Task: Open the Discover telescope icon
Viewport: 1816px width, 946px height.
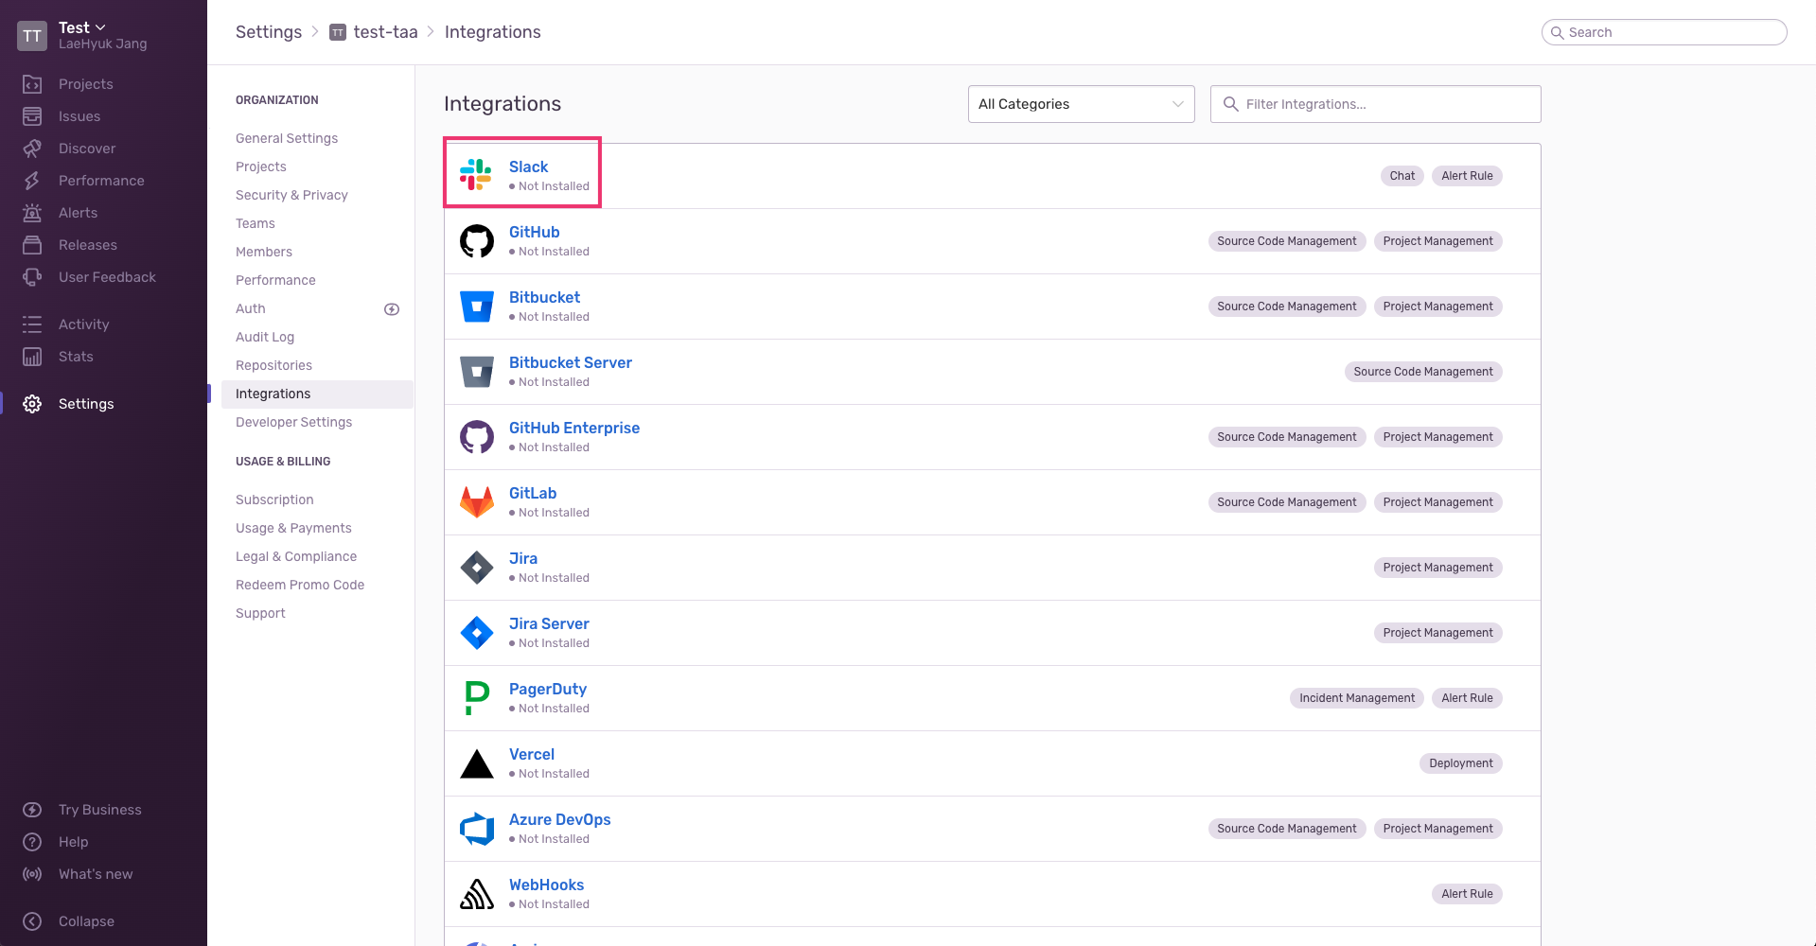Action: tap(32, 149)
